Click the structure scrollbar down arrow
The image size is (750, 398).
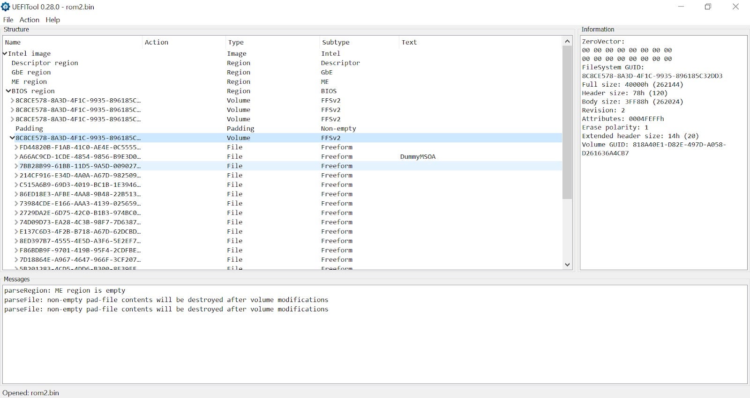(x=567, y=265)
